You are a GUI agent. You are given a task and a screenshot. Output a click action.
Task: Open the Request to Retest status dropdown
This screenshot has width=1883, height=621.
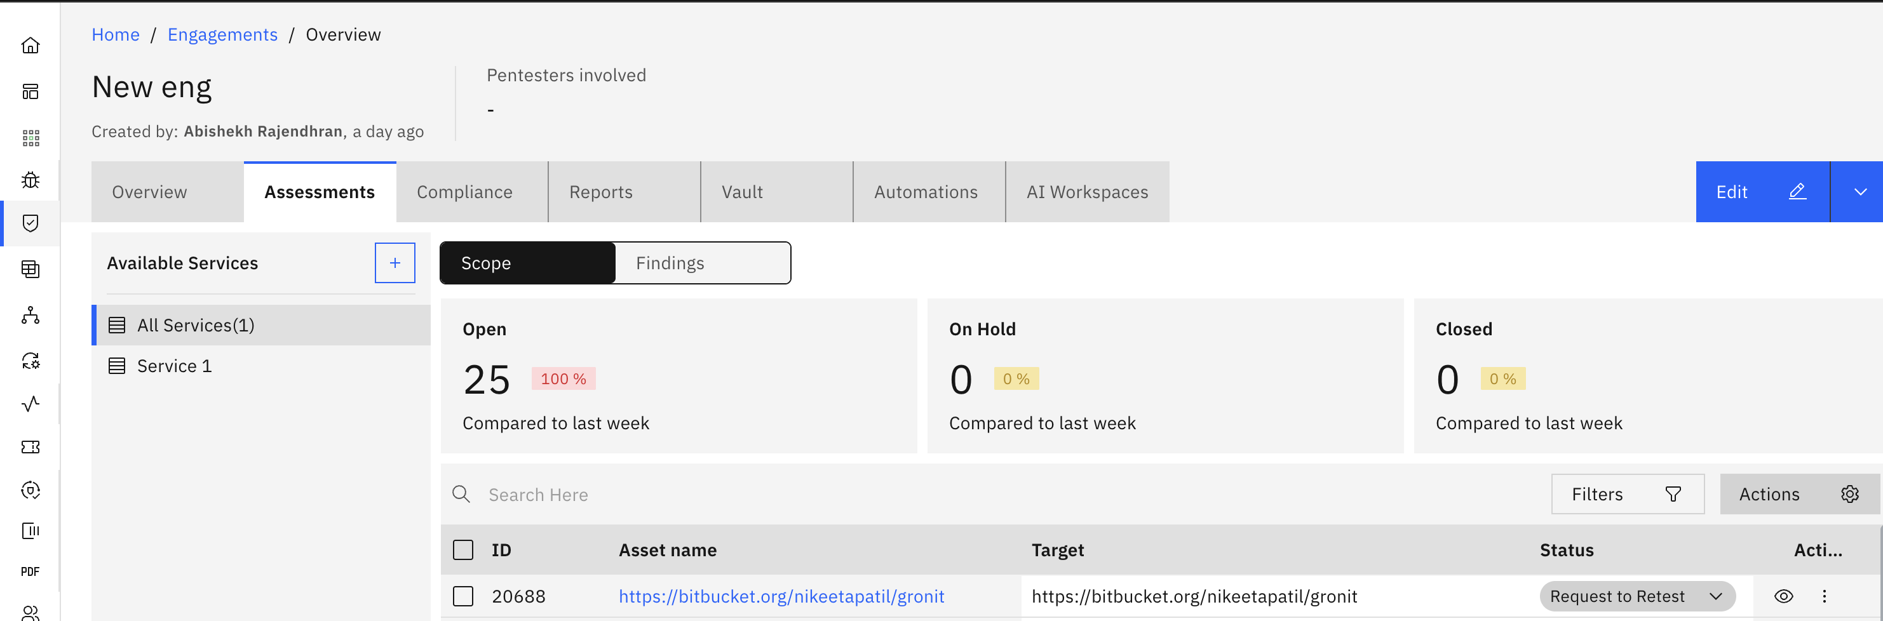coord(1636,596)
